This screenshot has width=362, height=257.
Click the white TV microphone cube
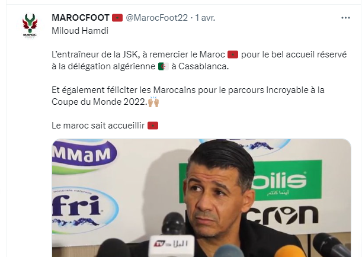click(171, 245)
